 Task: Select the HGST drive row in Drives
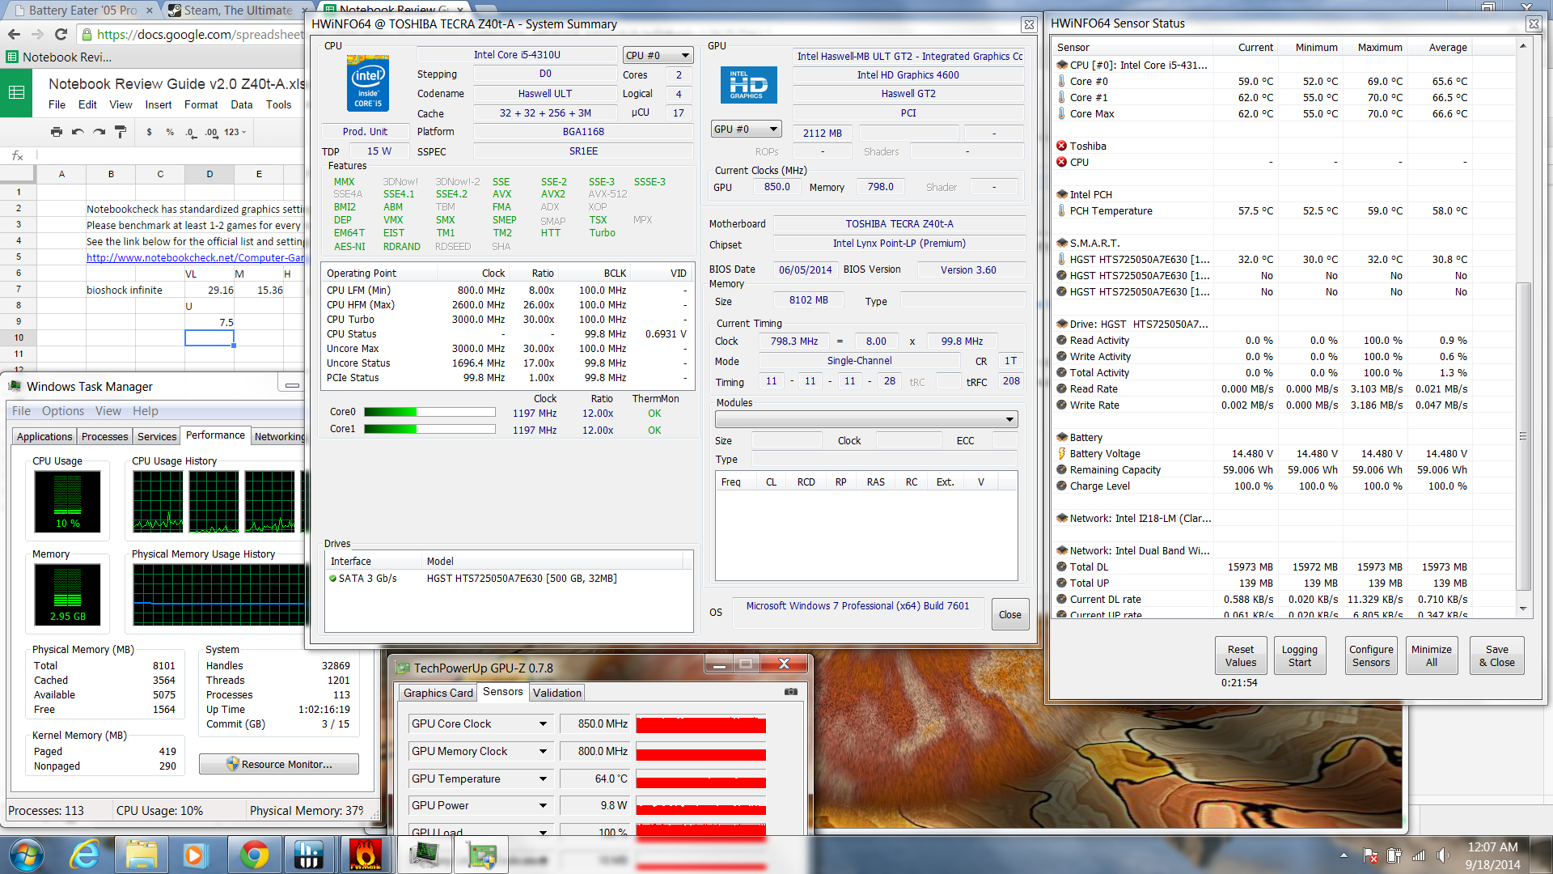tap(508, 579)
